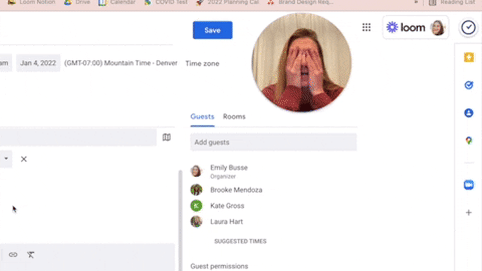Image resolution: width=482 pixels, height=271 pixels.
Task: Open the Zoom add-on icon
Action: (x=468, y=185)
